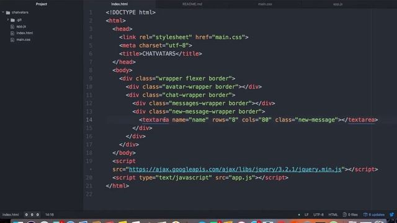Switch to the main.css editor tab

265,4
